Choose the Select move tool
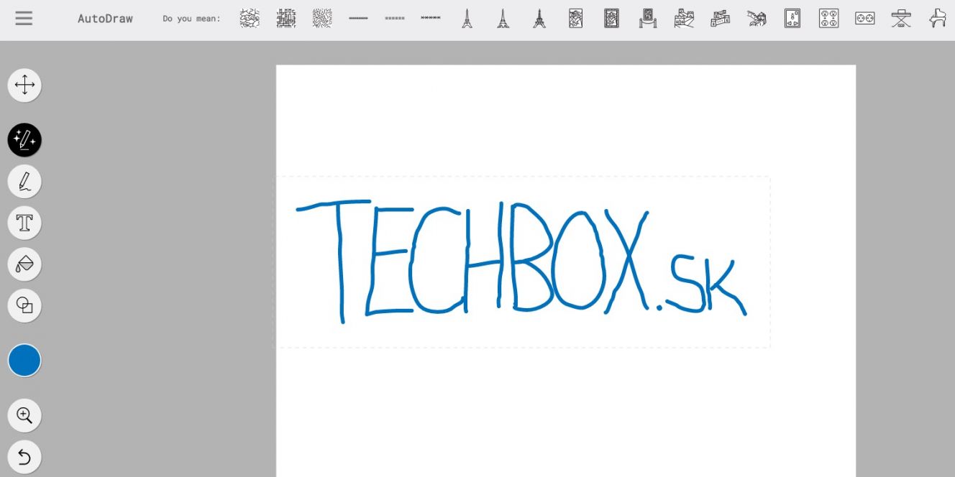955x477 pixels. tap(24, 85)
